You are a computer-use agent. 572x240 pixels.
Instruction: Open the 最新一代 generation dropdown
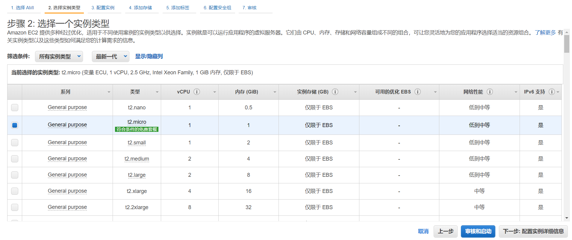point(111,56)
